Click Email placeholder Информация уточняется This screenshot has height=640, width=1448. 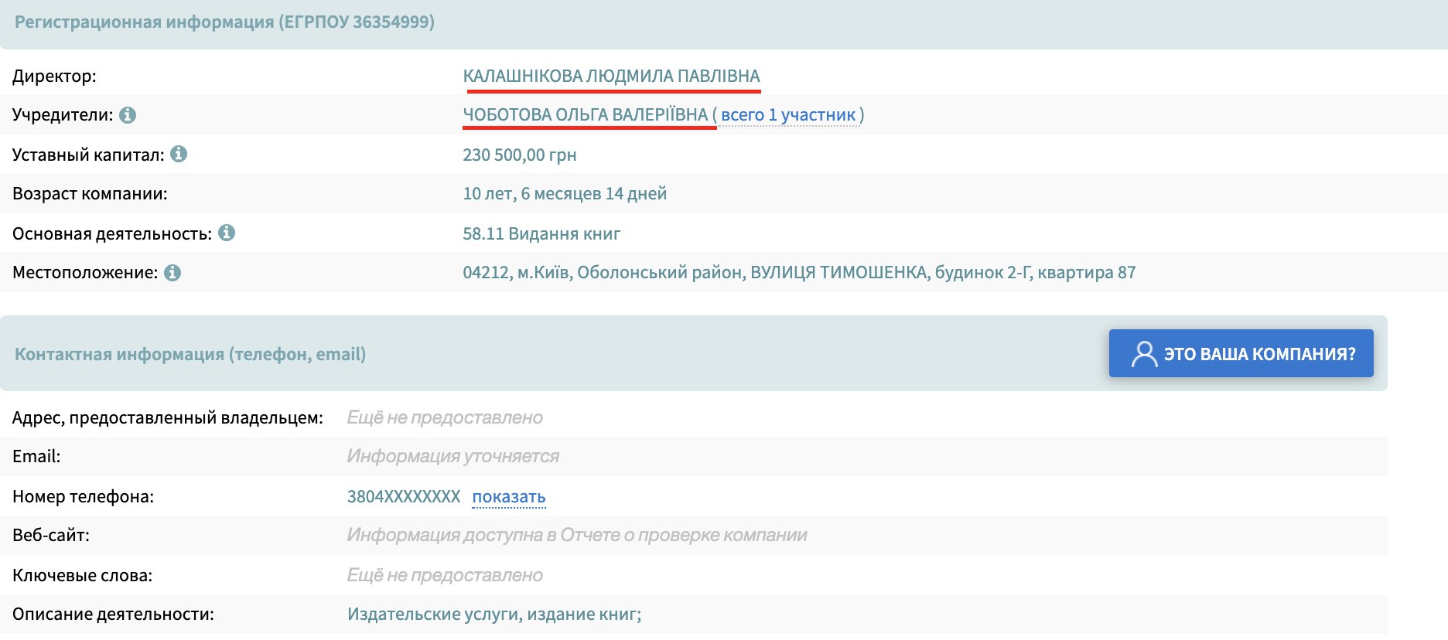[x=452, y=457]
